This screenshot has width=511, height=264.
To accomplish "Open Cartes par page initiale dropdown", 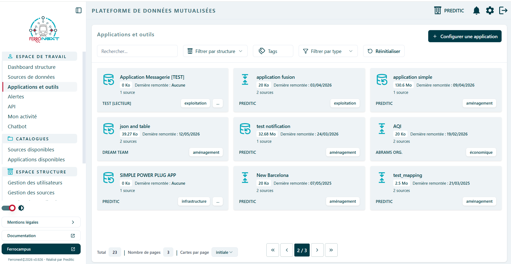I will tap(224, 252).
